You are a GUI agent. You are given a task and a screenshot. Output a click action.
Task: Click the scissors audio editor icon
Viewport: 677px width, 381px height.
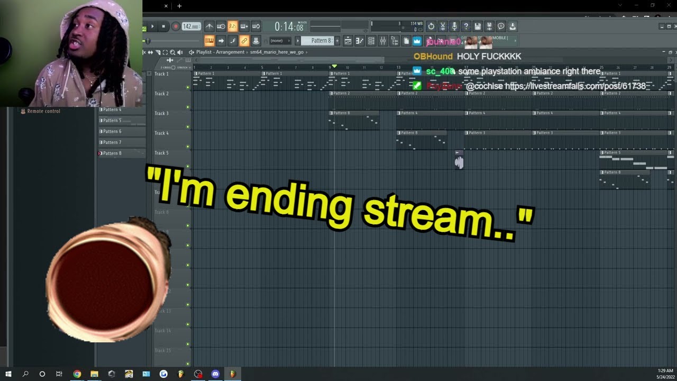pos(443,26)
